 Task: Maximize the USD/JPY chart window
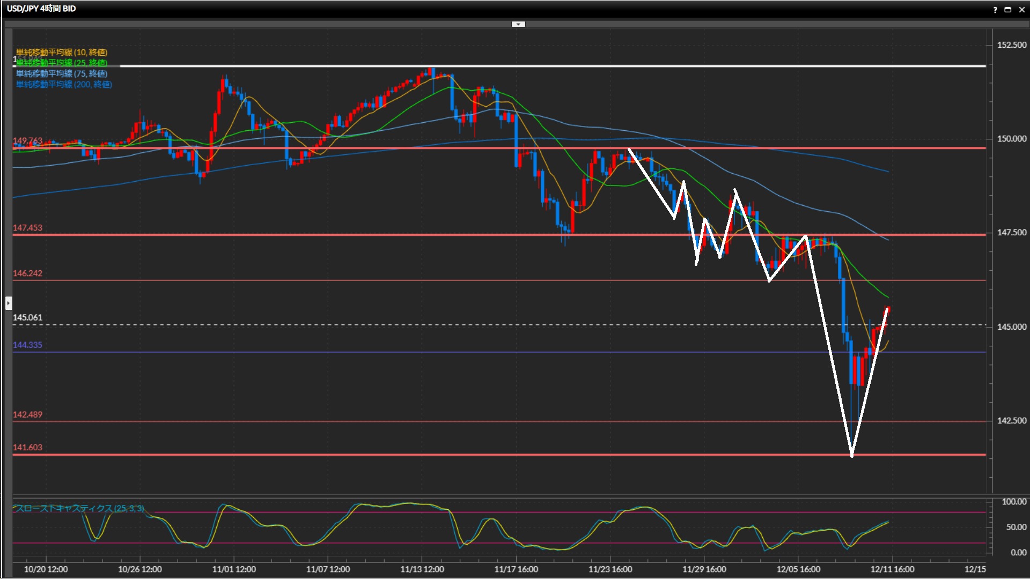pyautogui.click(x=1008, y=10)
